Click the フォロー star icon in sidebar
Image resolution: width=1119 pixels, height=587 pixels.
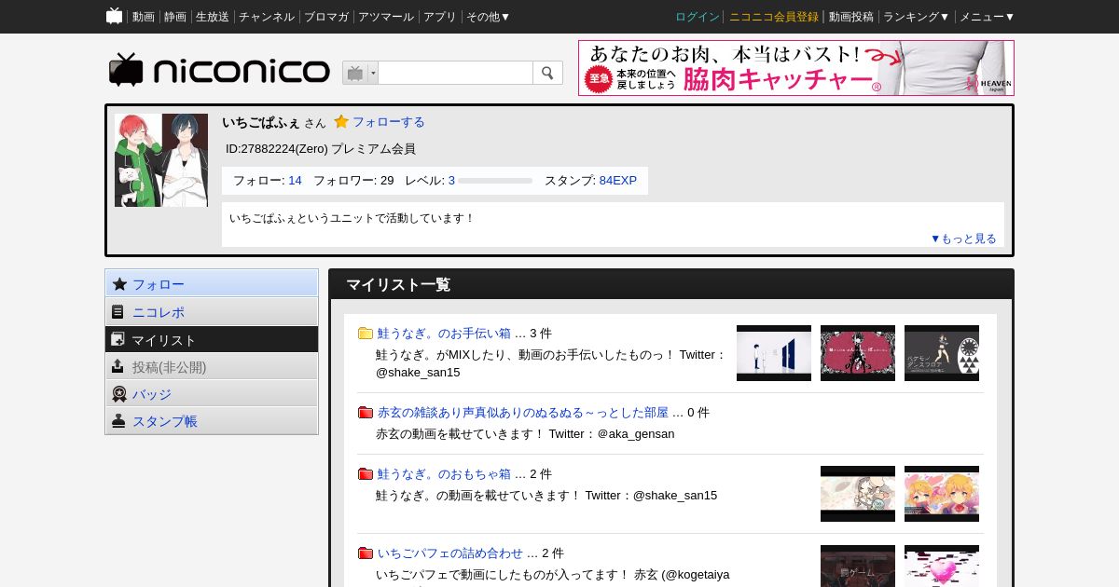click(119, 284)
